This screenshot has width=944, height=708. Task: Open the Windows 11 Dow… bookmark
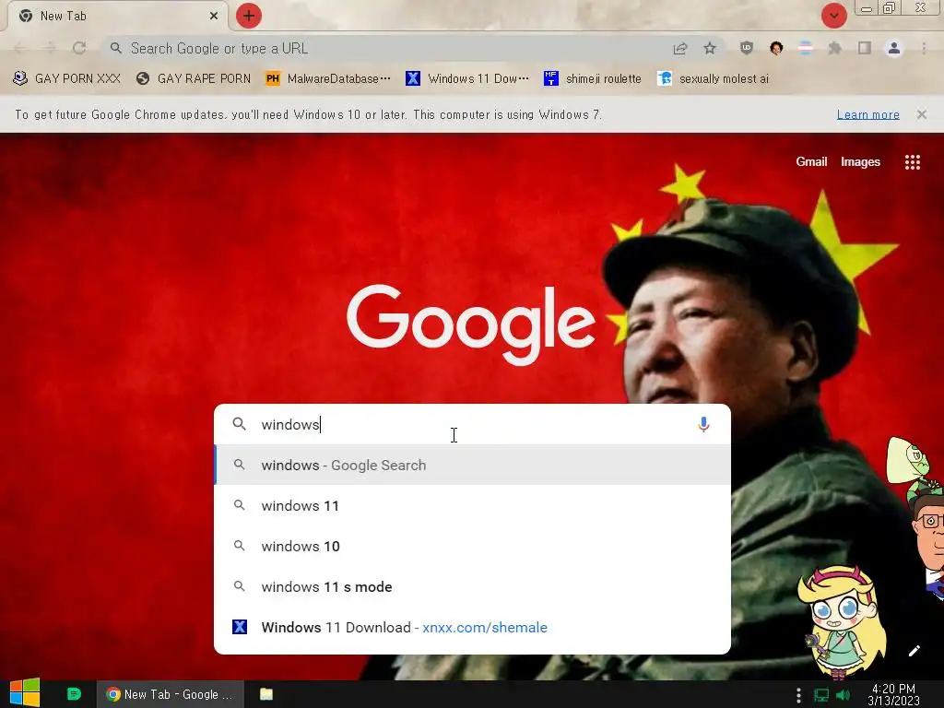tap(467, 79)
